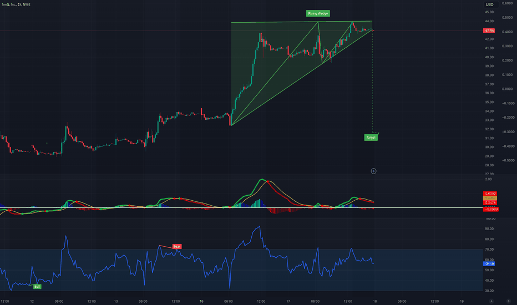Image resolution: width=517 pixels, height=305 pixels.
Task: Click the red current price label on the price axis
Action: click(489, 30)
